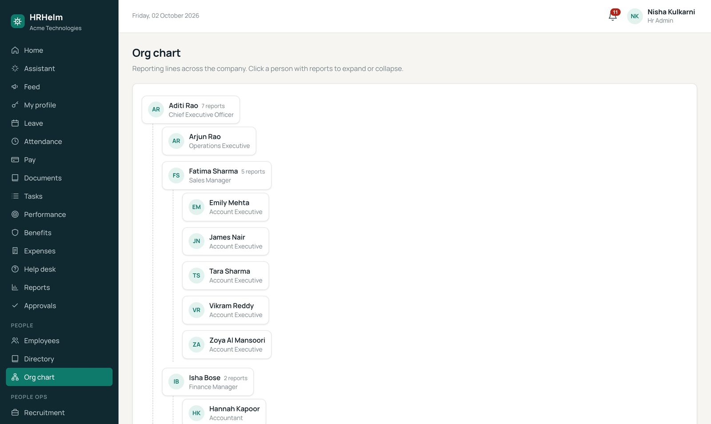Screen dimensions: 711x424
Task: Click the Tasks list icon
Action: coord(15,196)
